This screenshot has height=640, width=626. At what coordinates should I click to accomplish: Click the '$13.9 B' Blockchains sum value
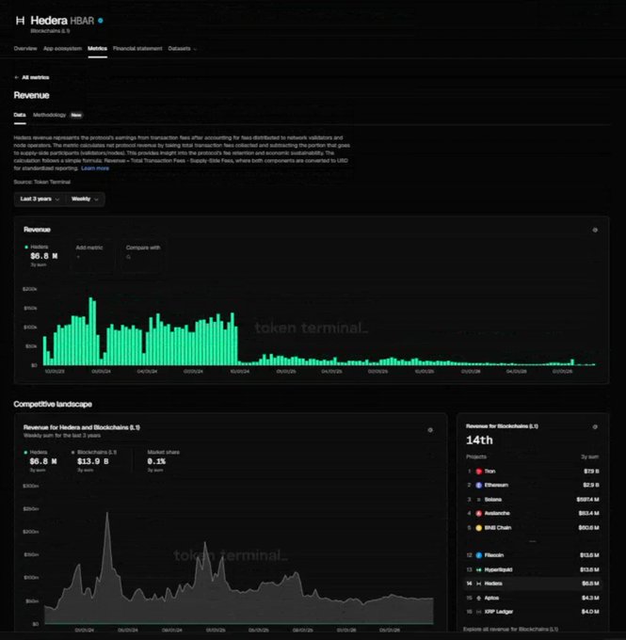click(x=93, y=461)
